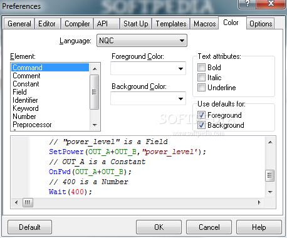Image resolution: width=287 pixels, height=238 pixels.
Task: Click the code preview scroll-up arrow
Action: [270, 142]
